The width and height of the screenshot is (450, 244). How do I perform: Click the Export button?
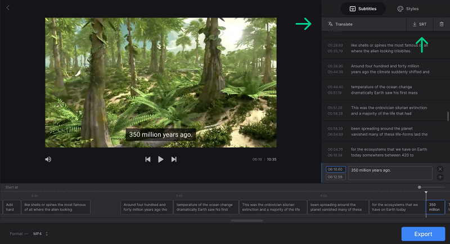pos(423,234)
